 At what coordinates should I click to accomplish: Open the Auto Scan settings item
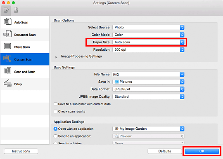click(x=25, y=22)
